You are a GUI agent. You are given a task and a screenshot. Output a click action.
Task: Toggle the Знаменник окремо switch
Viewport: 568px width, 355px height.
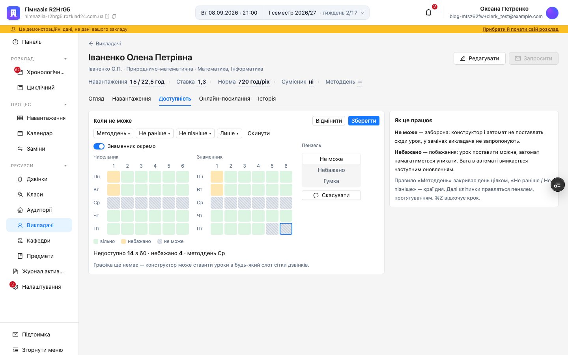pyautogui.click(x=99, y=146)
